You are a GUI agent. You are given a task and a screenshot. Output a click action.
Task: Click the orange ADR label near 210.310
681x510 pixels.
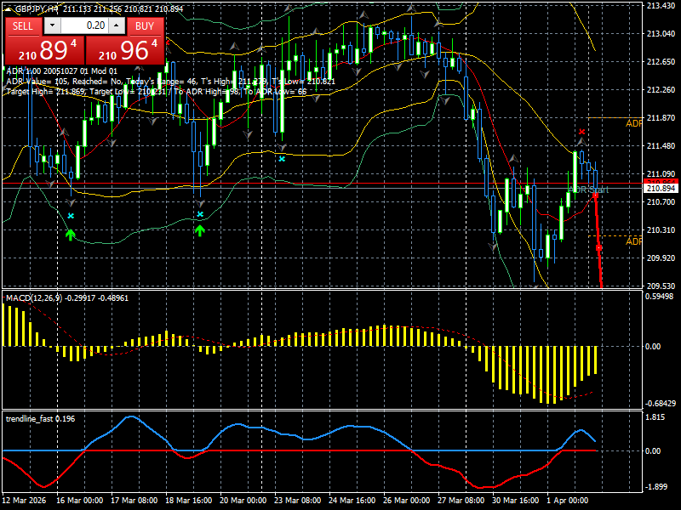[633, 241]
